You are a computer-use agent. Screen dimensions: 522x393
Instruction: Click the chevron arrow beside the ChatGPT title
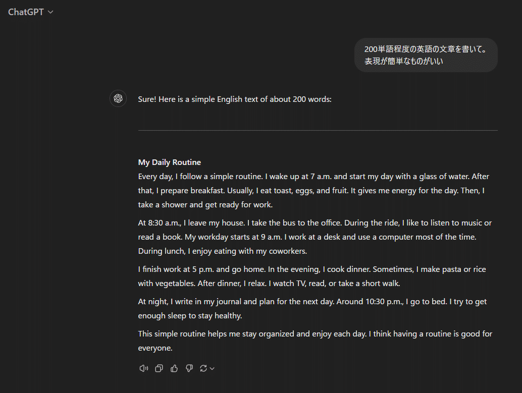point(50,12)
